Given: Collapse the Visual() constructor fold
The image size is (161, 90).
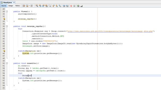Looking at the screenshot, I should click(7, 11).
